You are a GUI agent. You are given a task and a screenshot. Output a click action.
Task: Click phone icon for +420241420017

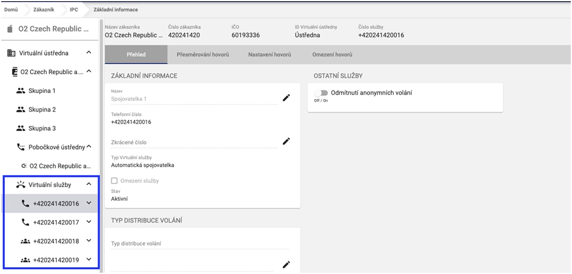25,222
